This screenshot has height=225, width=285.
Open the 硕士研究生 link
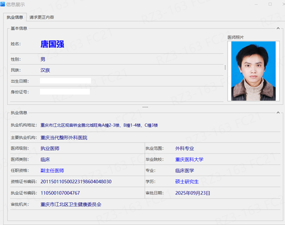187,181
